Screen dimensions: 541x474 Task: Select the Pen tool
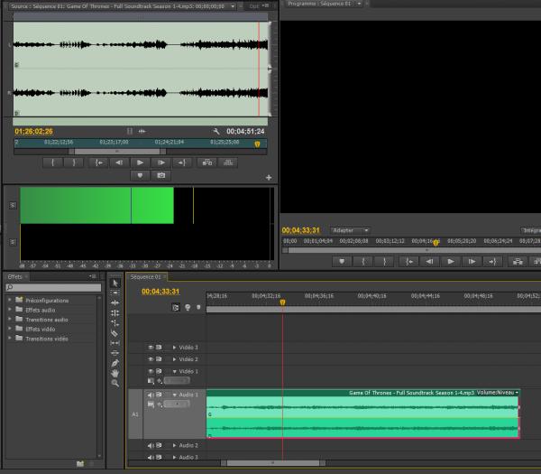tap(115, 363)
